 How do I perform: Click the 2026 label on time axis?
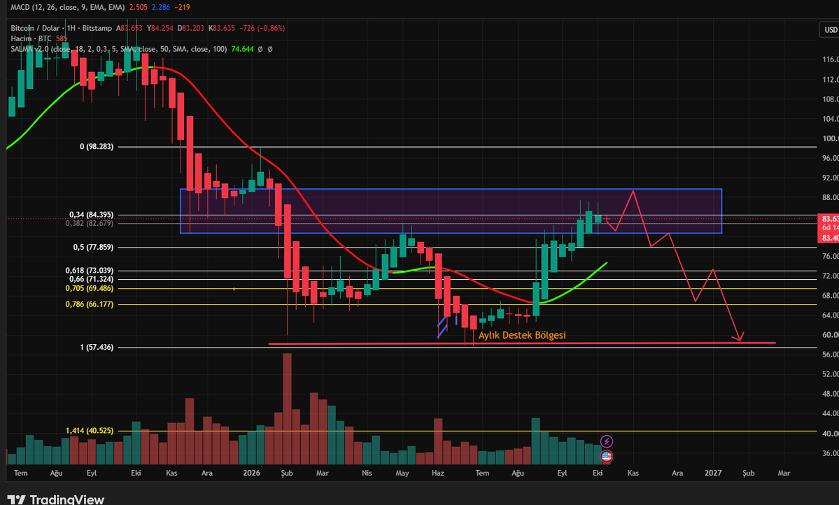(x=251, y=473)
